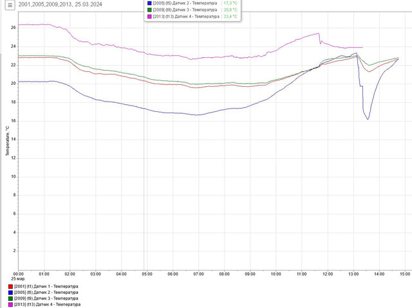Click the Temperature, °C axis title
Viewport: 412px width, 308px height.
pos(7,141)
